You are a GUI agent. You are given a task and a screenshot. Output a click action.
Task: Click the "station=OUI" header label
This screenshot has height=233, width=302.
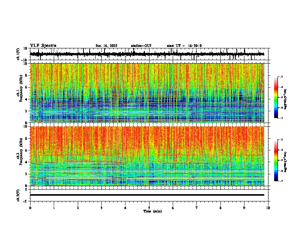141,46
